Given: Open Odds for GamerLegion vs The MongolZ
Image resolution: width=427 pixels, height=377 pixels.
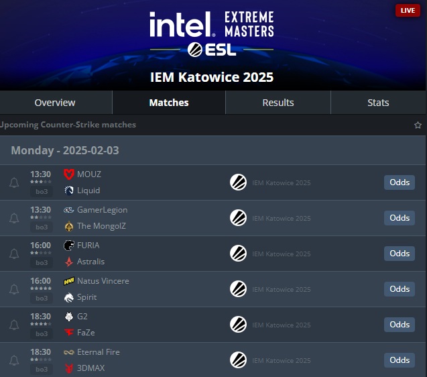Looking at the screenshot, I should [400, 218].
